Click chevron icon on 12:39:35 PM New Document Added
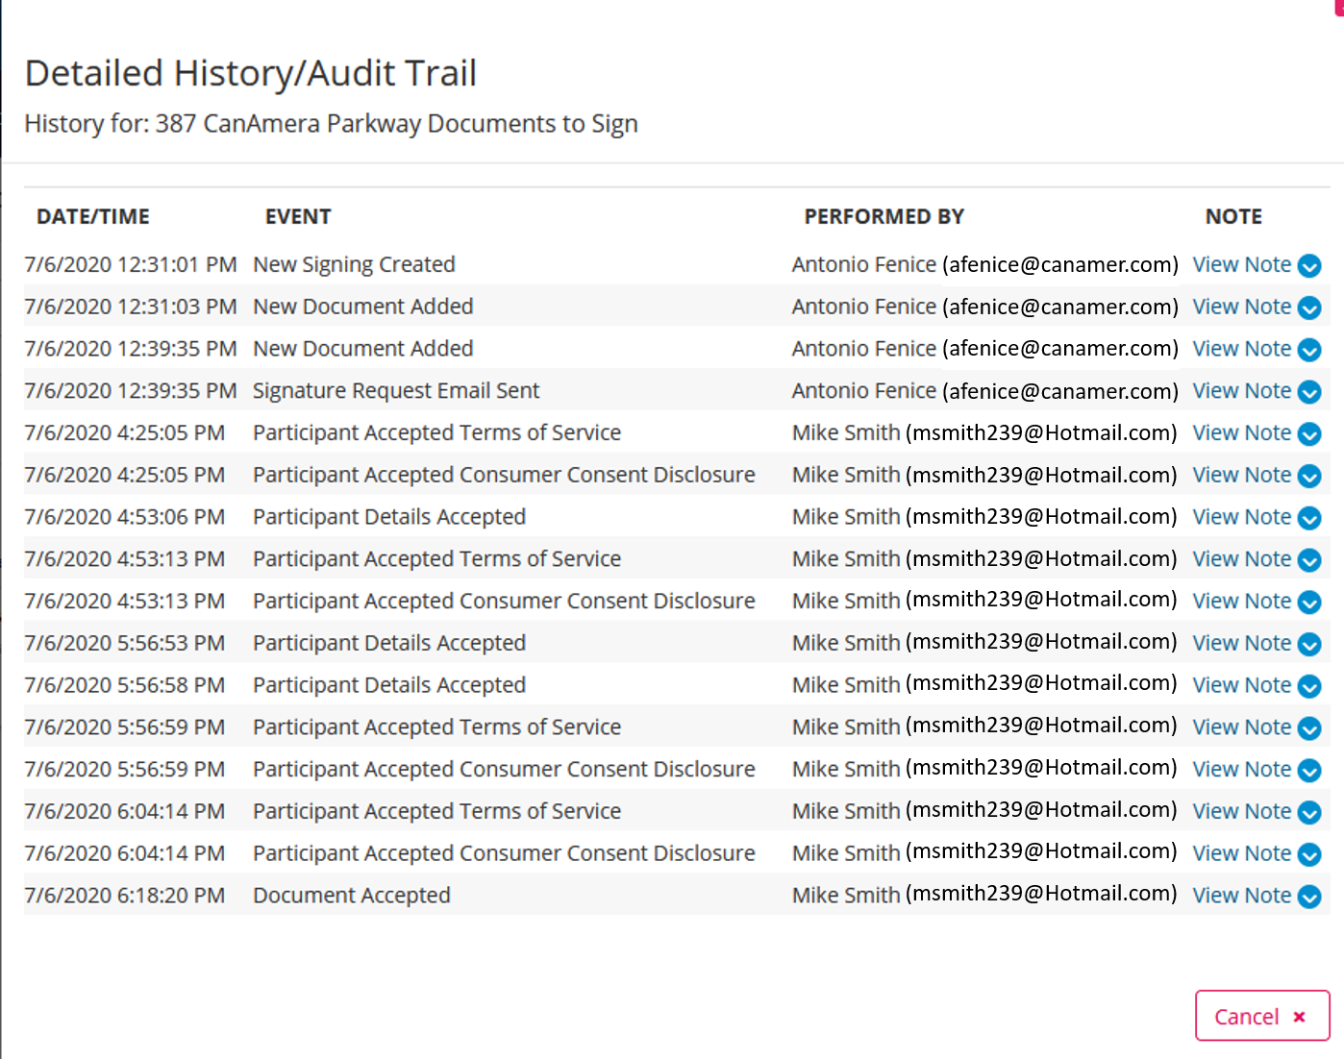This screenshot has height=1059, width=1344. (x=1308, y=350)
